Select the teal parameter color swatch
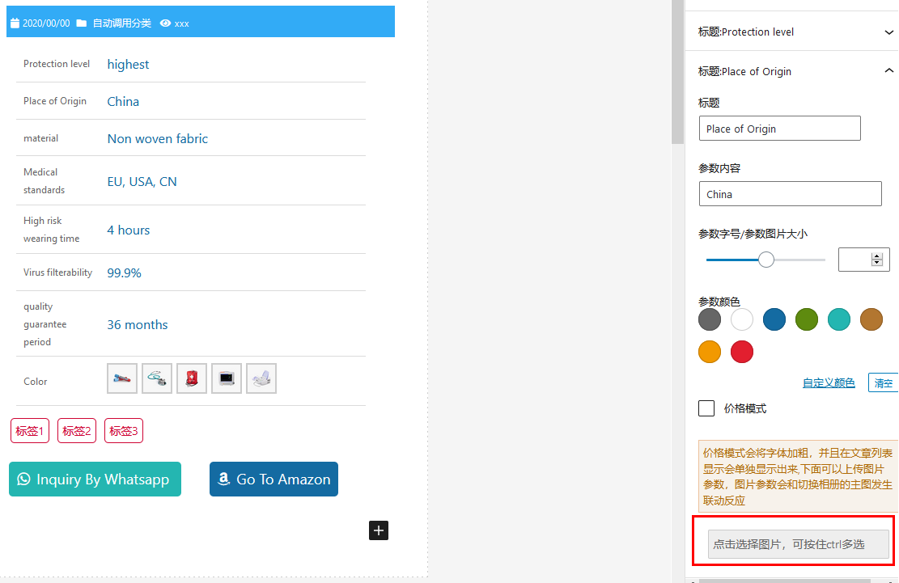 [839, 319]
